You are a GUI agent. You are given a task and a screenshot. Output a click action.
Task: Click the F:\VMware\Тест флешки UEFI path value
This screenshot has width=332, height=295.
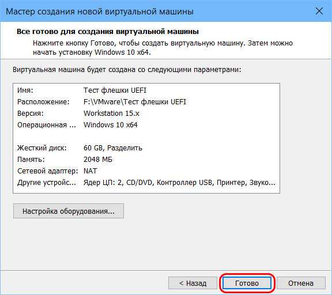coord(135,102)
